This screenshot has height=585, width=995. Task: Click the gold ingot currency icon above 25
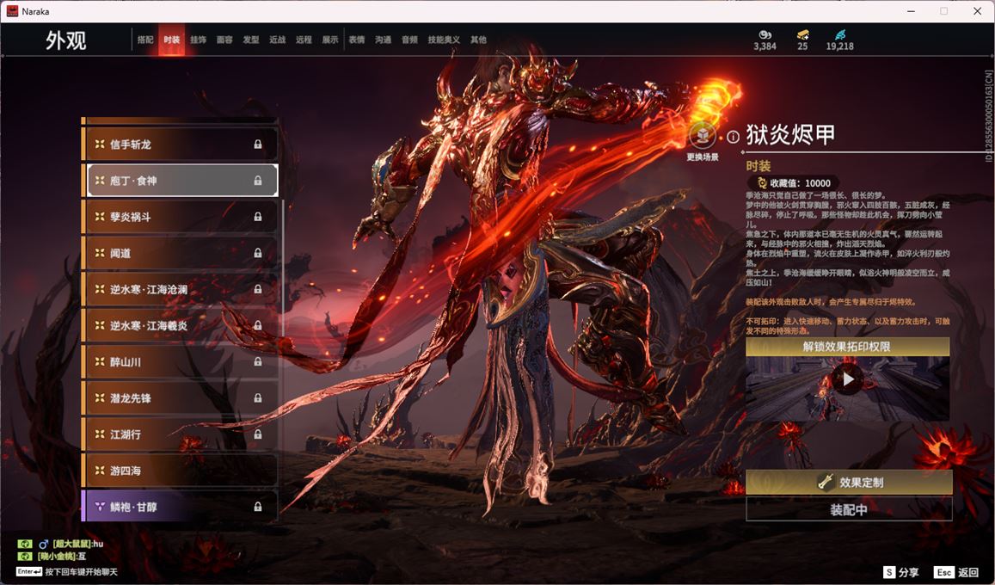pyautogui.click(x=802, y=34)
